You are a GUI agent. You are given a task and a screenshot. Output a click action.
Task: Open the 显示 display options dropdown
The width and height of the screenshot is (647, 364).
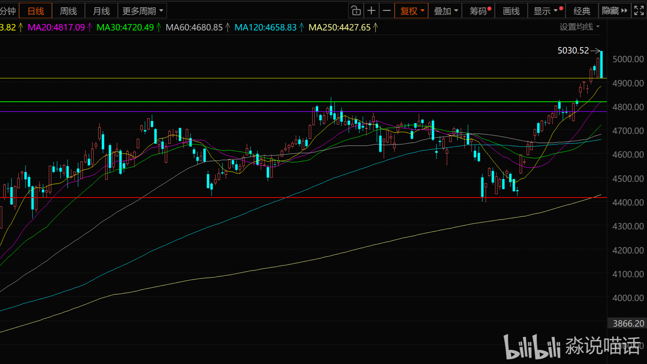pos(546,11)
